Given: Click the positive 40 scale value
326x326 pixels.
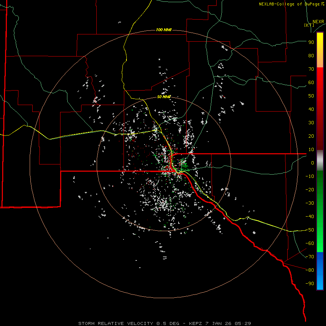Looking at the screenshot, I should tap(311, 109).
